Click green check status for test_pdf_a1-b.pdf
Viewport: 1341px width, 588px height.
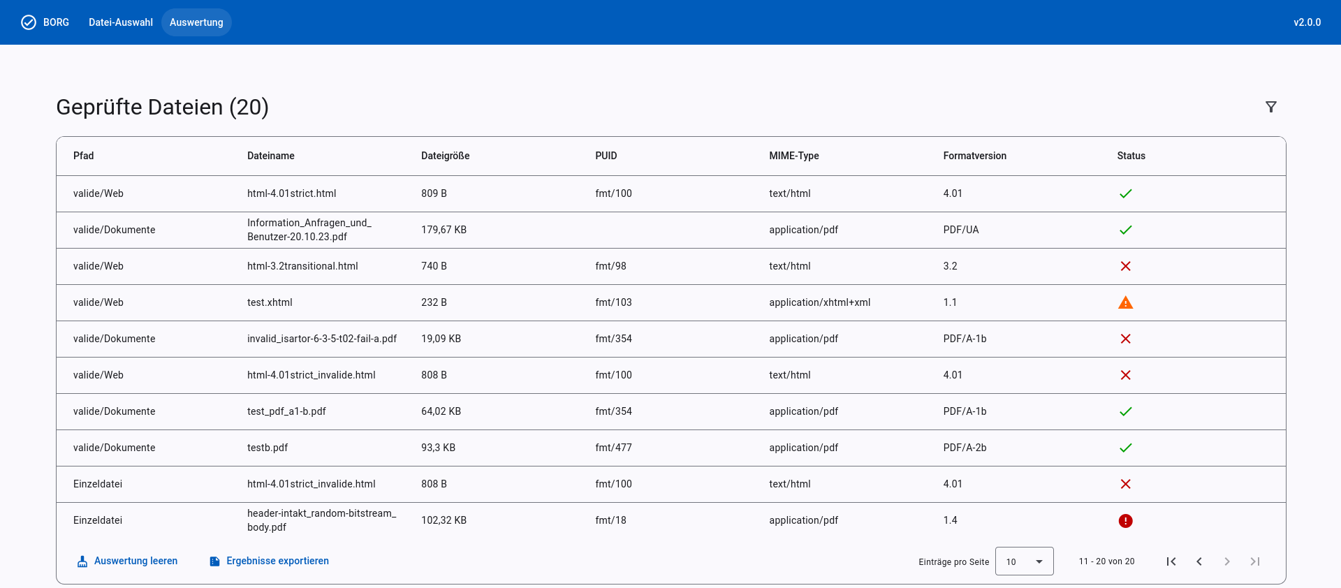pyautogui.click(x=1125, y=411)
